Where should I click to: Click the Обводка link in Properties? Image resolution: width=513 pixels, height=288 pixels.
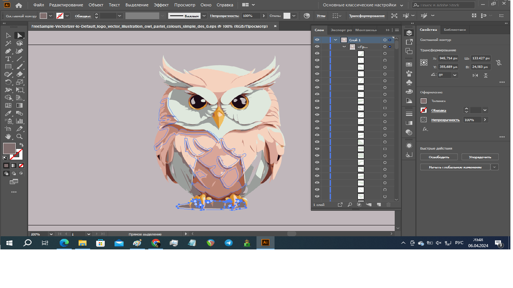pyautogui.click(x=438, y=111)
